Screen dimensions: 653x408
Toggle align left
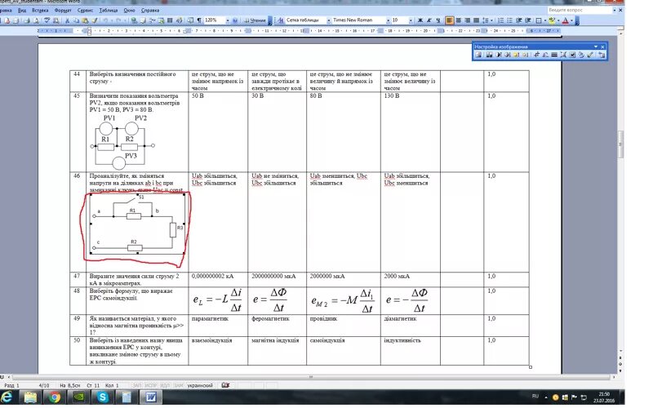pyautogui.click(x=449, y=20)
